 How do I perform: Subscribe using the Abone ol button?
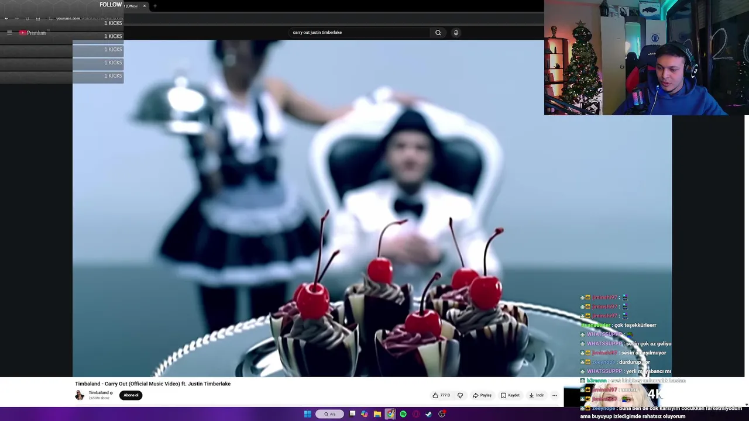(x=131, y=395)
